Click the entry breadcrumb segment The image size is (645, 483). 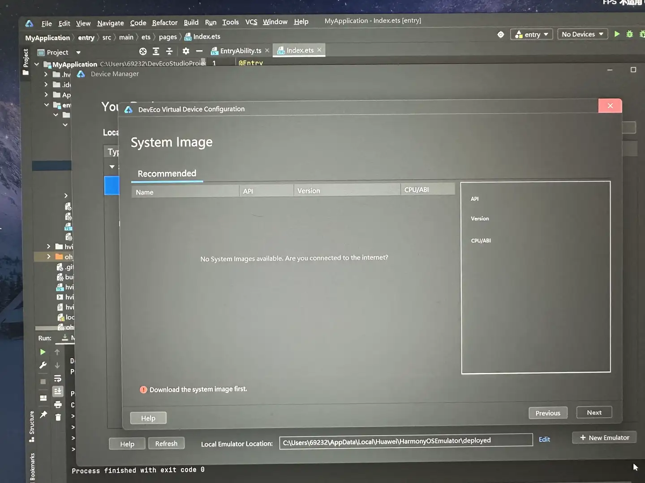(86, 38)
